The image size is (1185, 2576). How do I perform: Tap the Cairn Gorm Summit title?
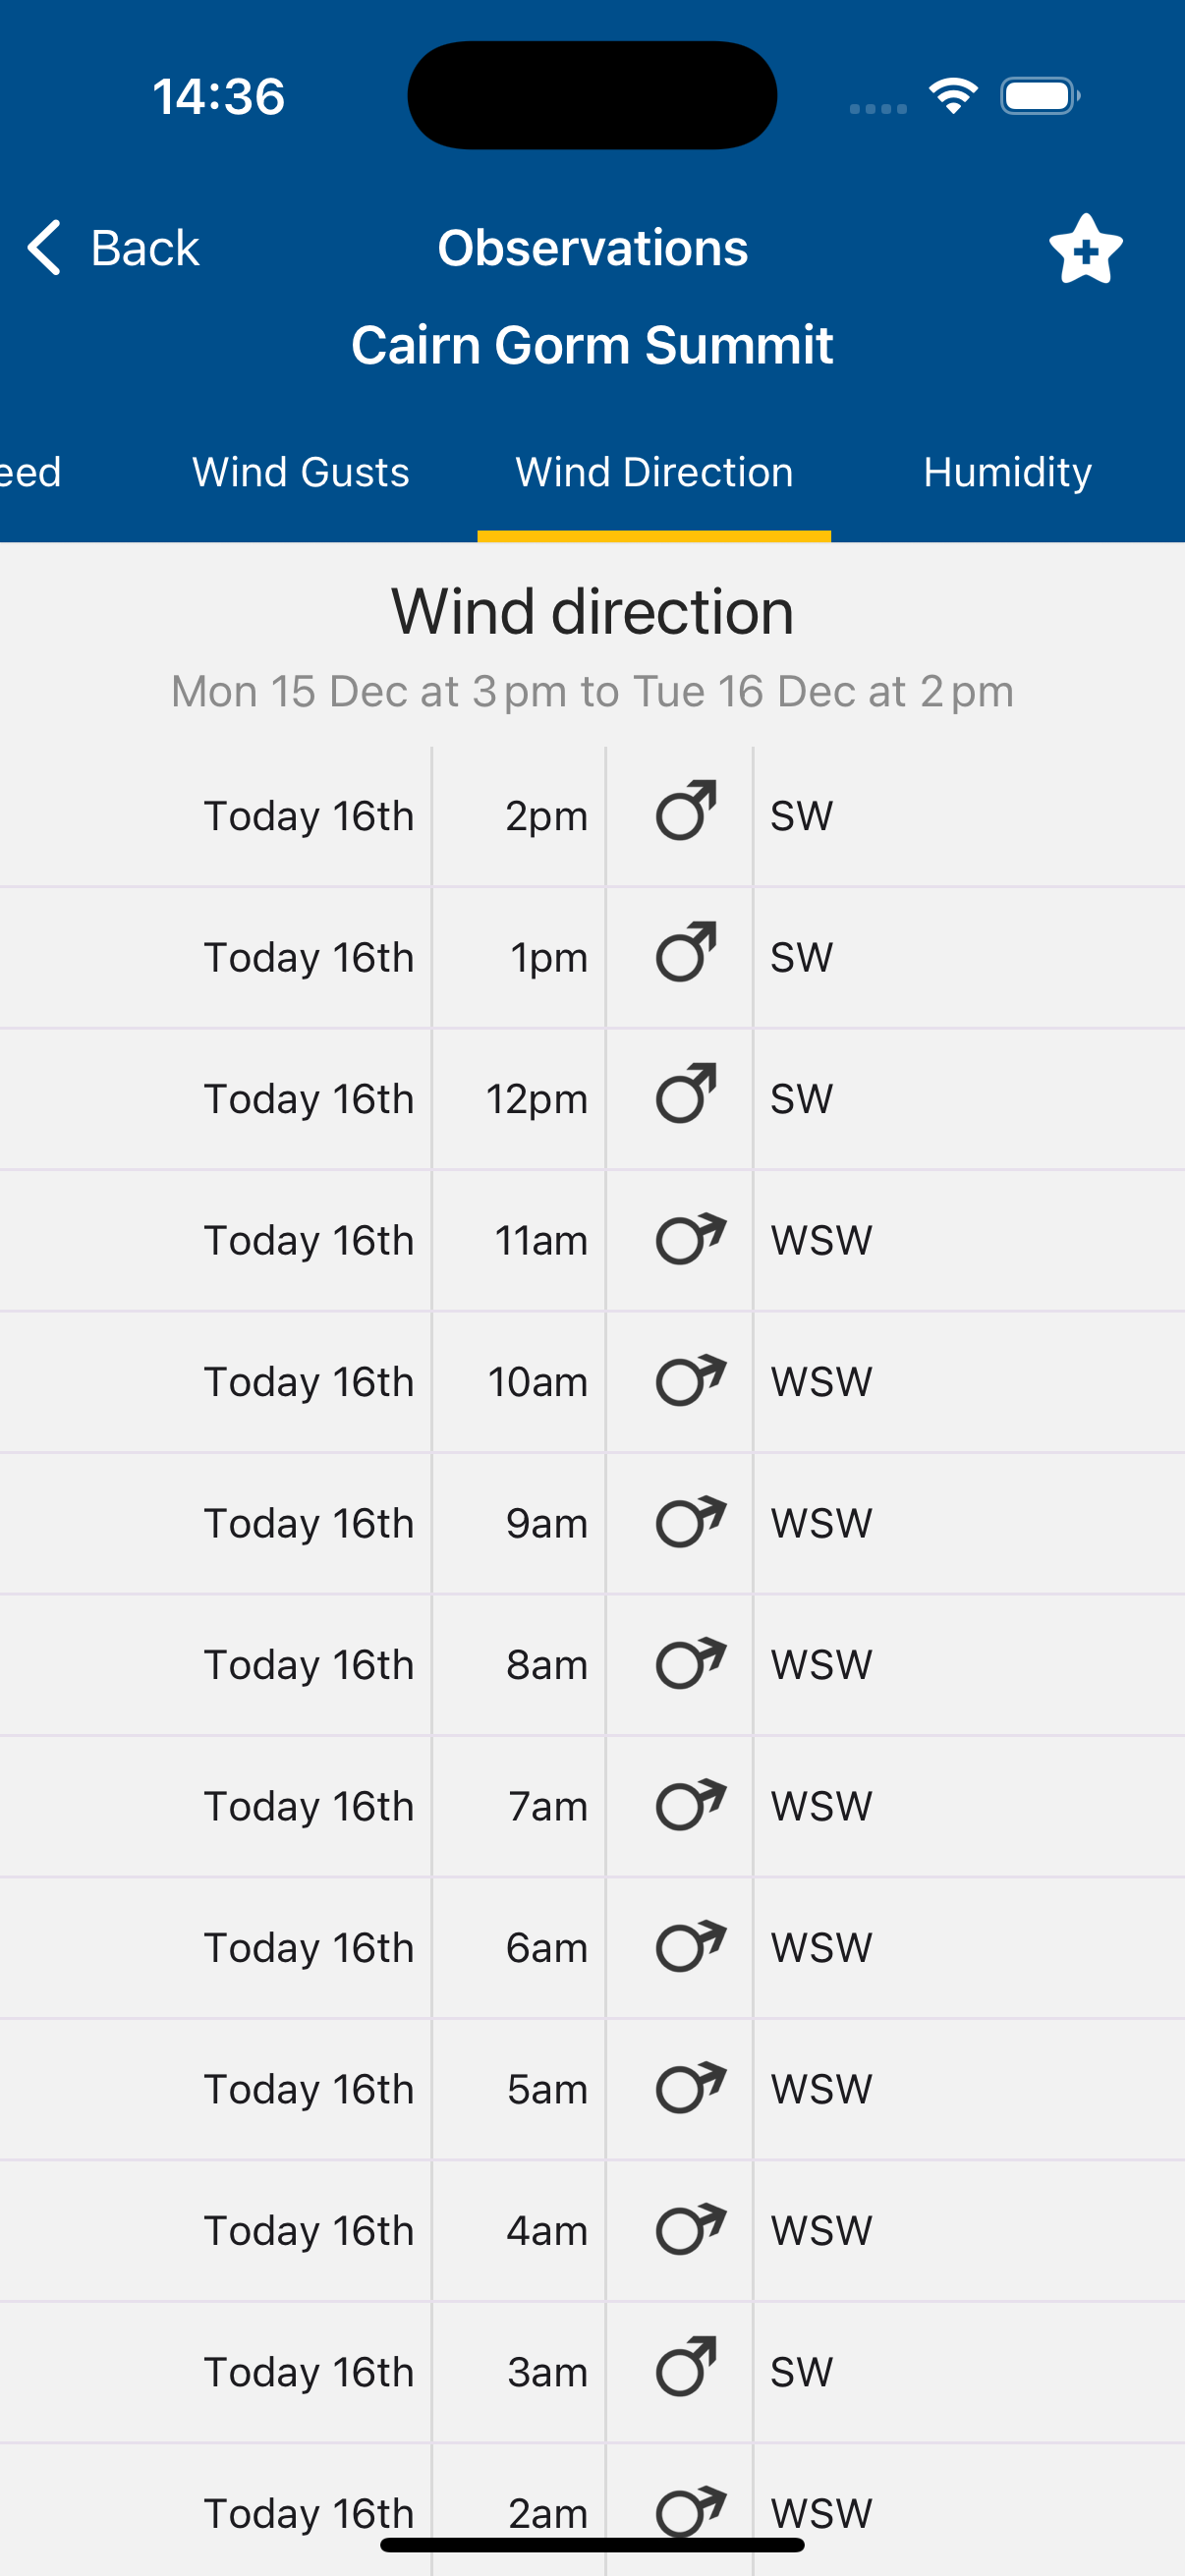[x=592, y=345]
